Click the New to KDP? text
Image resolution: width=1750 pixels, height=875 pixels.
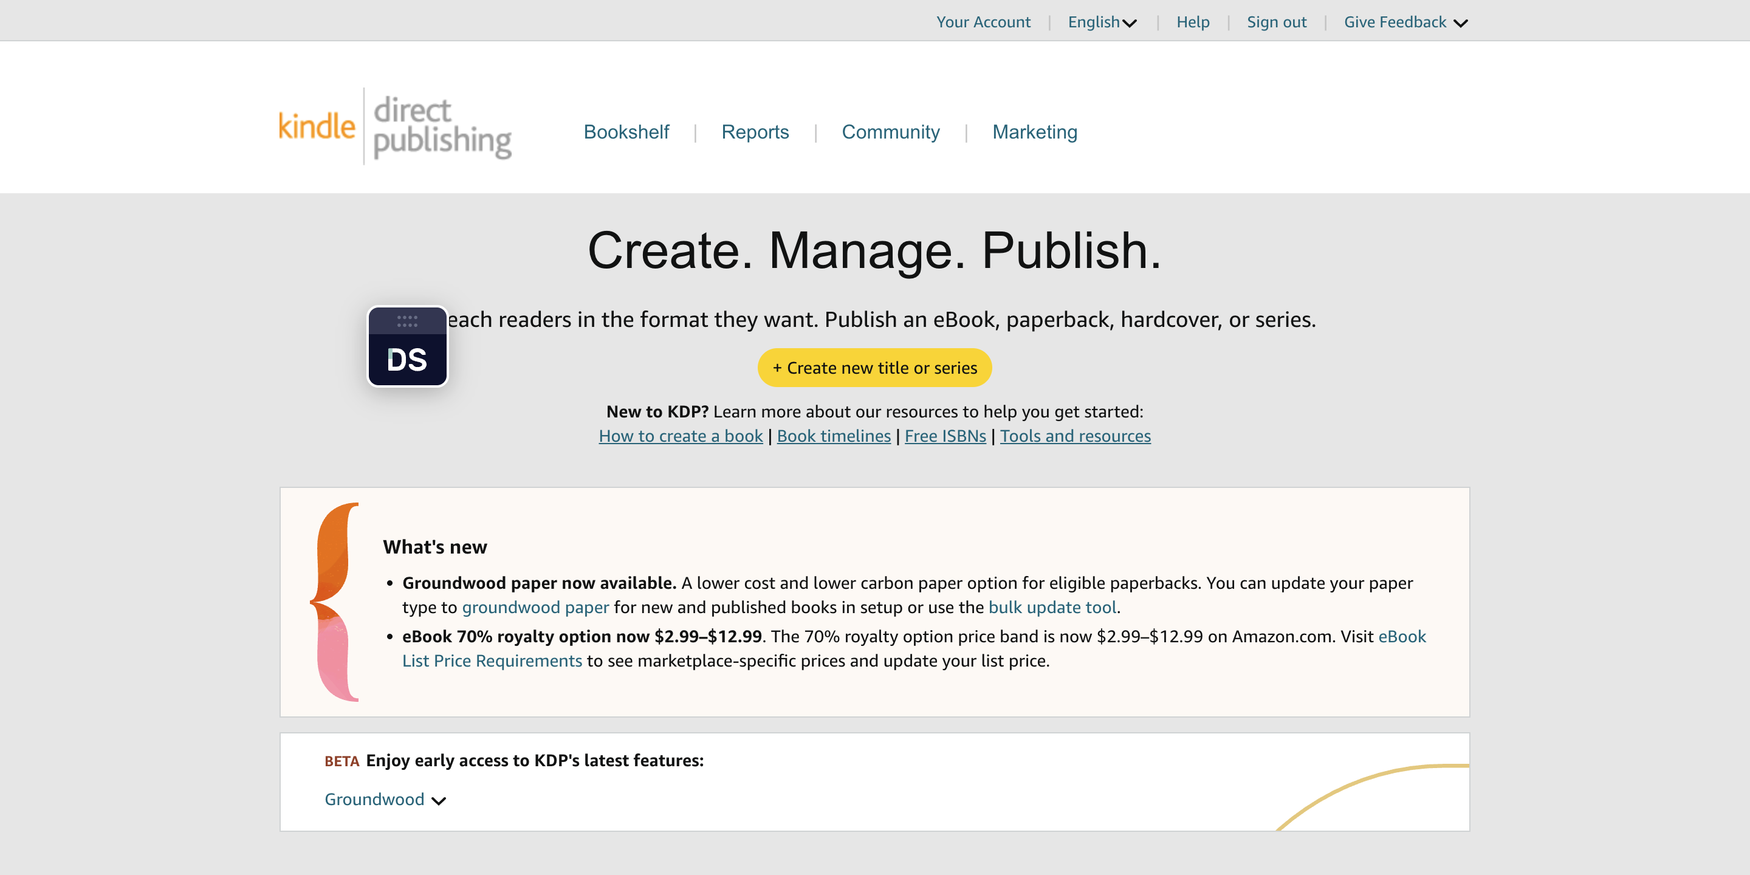tap(657, 412)
